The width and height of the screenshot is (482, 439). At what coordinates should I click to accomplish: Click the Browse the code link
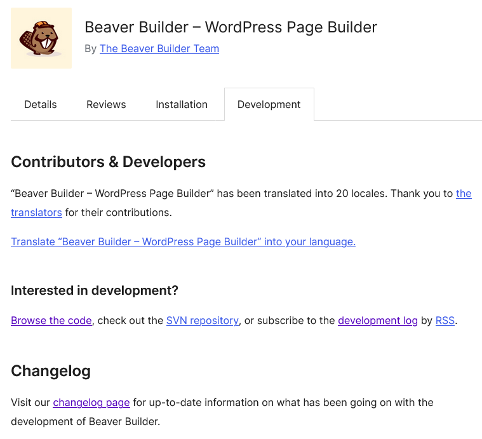point(51,320)
